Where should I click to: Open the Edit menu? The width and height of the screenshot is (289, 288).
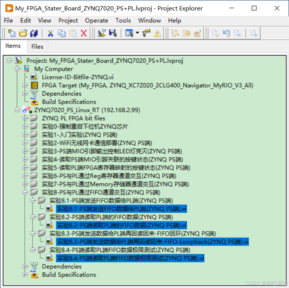[x=25, y=20]
